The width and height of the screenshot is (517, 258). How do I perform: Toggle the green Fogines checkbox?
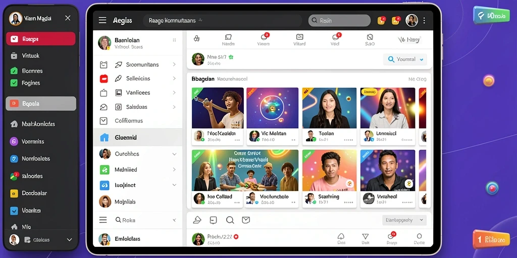(x=14, y=83)
